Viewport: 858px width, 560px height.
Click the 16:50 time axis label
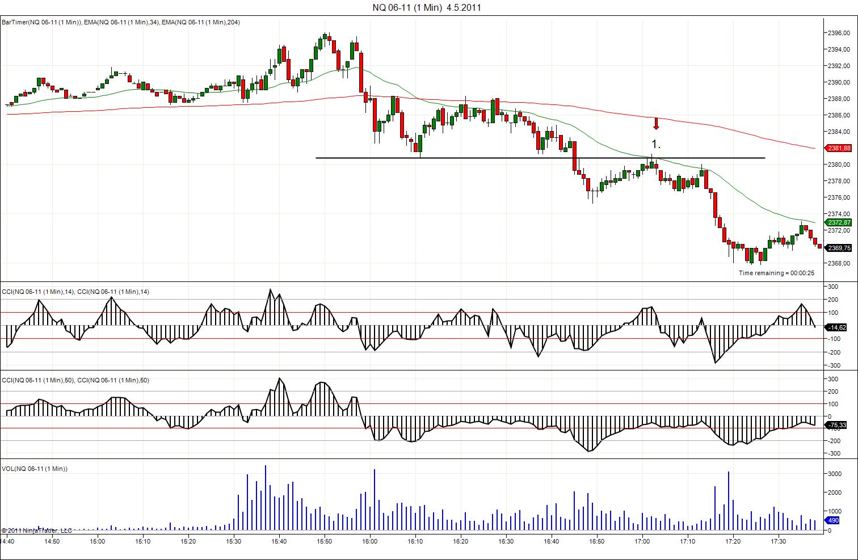pos(596,541)
